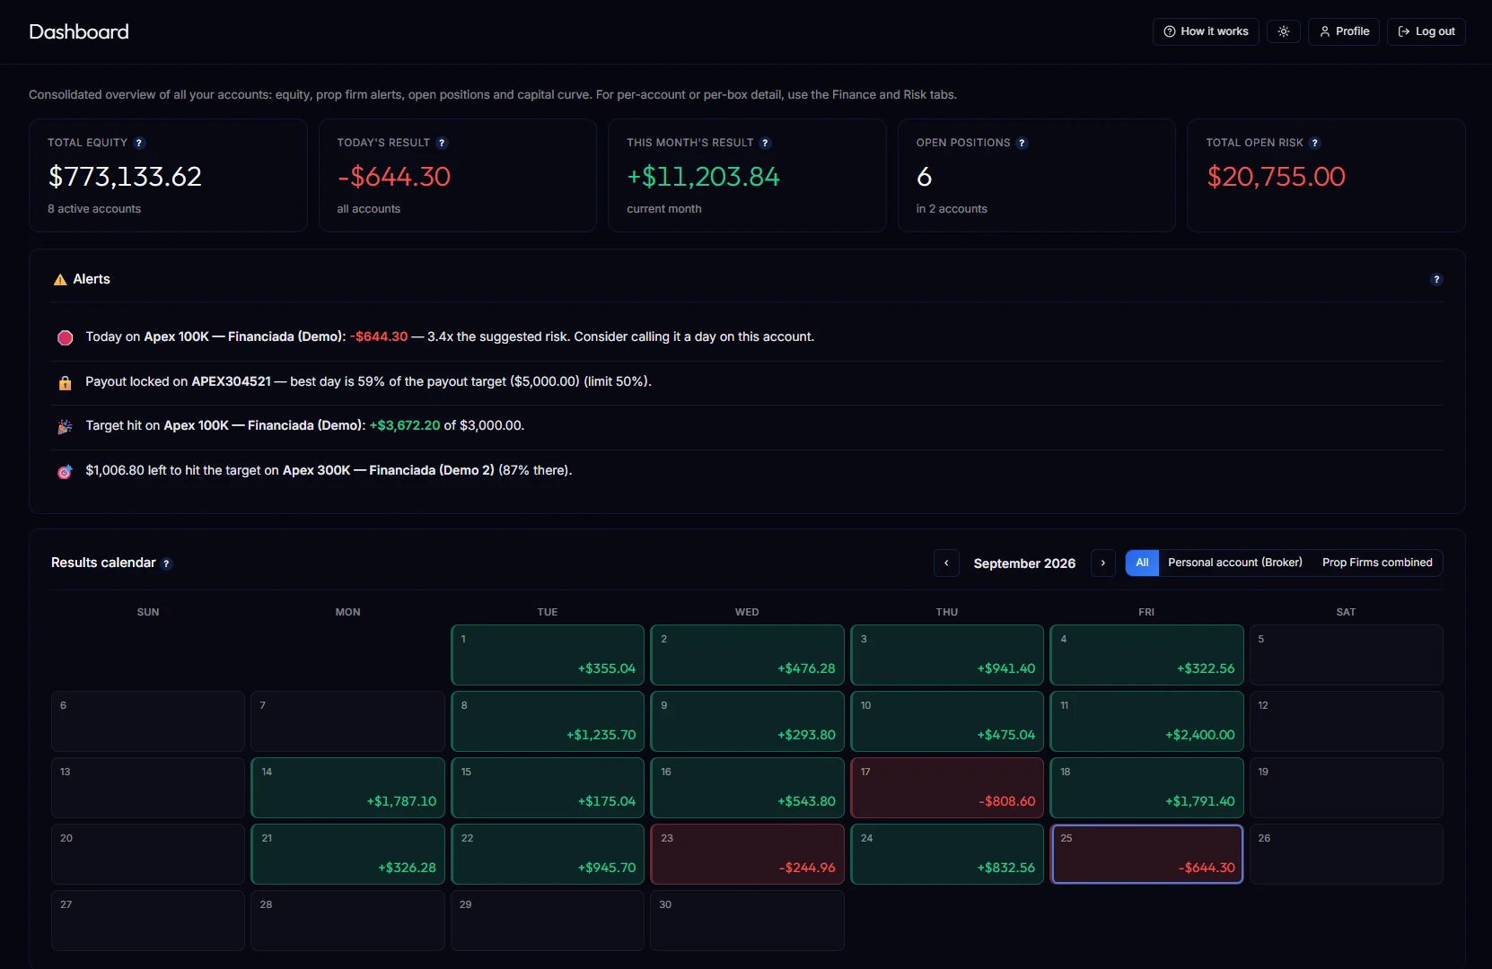
Task: Click empty September 30 calendar cell
Action: click(x=747, y=921)
